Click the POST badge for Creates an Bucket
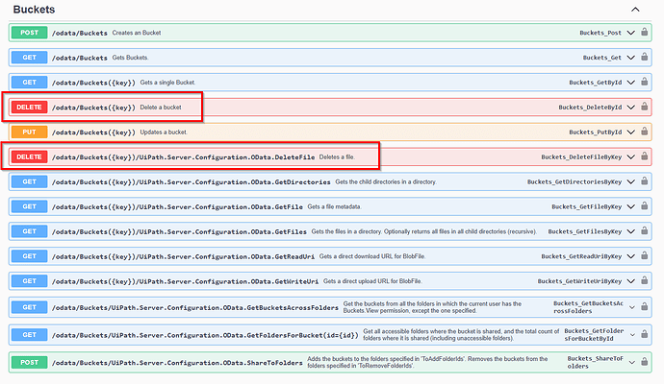664x384 pixels. point(29,33)
